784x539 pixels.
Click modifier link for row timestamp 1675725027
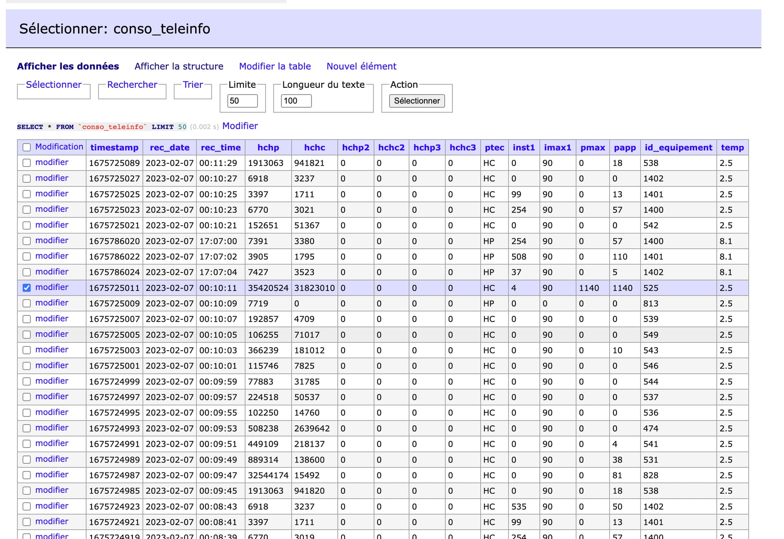52,178
